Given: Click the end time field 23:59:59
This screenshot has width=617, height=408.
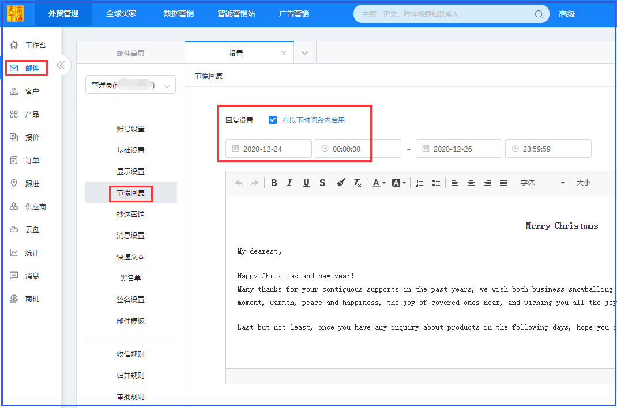Looking at the screenshot, I should pos(548,149).
